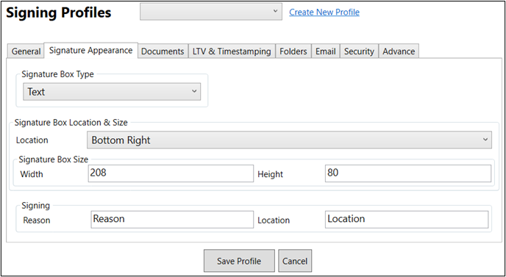
Task: Switch to the Folders tab
Action: point(293,51)
